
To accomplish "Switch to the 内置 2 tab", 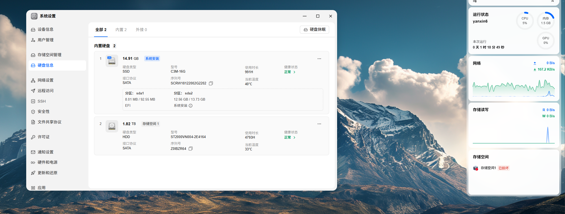I will pyautogui.click(x=121, y=30).
